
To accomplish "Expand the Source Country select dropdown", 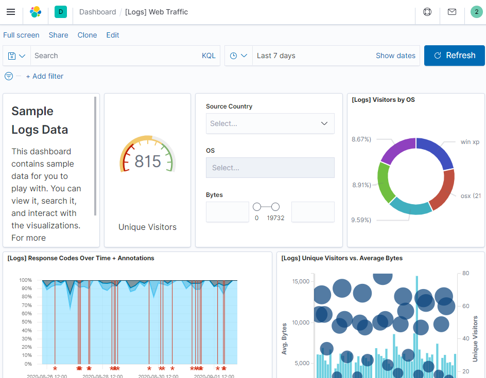I will 270,123.
